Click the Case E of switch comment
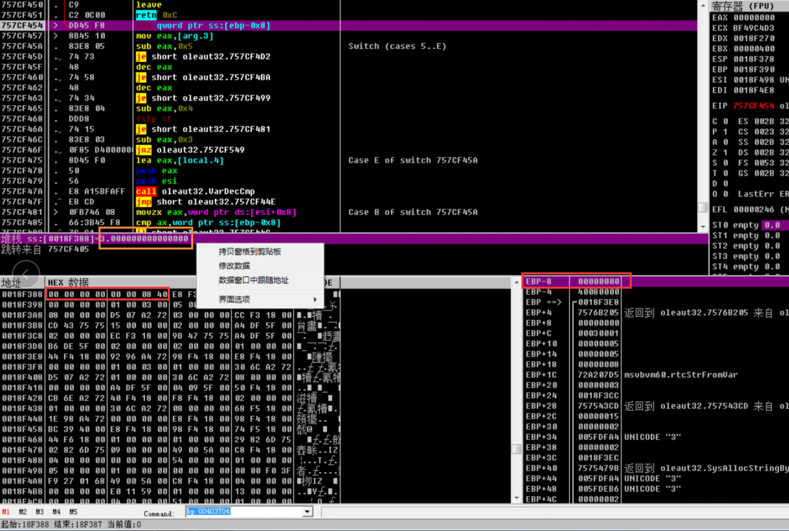This screenshot has width=789, height=531. tap(413, 160)
